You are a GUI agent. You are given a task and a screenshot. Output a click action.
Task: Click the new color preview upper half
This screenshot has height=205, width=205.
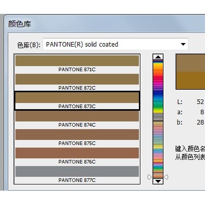coord(191,63)
